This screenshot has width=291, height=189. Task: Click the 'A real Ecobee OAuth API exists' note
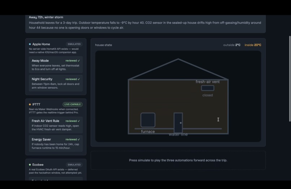(55, 171)
